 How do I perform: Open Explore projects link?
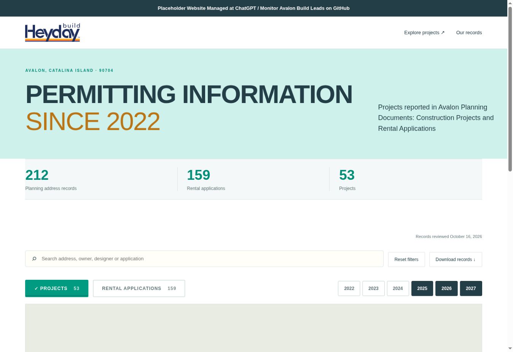pyautogui.click(x=424, y=33)
